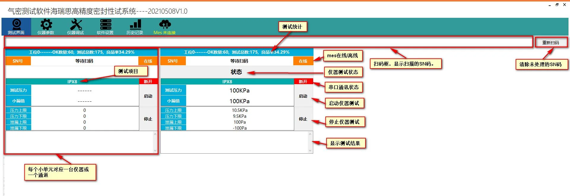Image resolution: width=570 pixels, height=196 pixels.
Task: Click the 100KPa value beside 测试压力
Action: click(x=240, y=90)
